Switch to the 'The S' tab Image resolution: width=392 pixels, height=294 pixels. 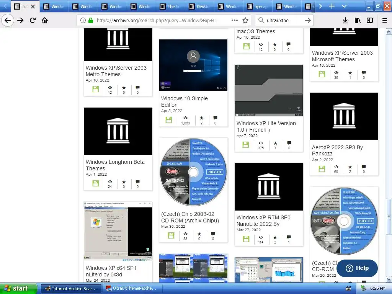[170, 7]
